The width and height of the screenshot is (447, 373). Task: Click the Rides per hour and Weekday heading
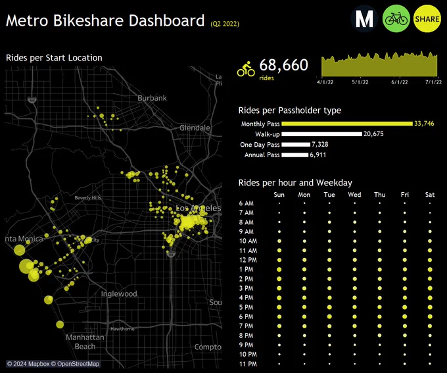295,183
